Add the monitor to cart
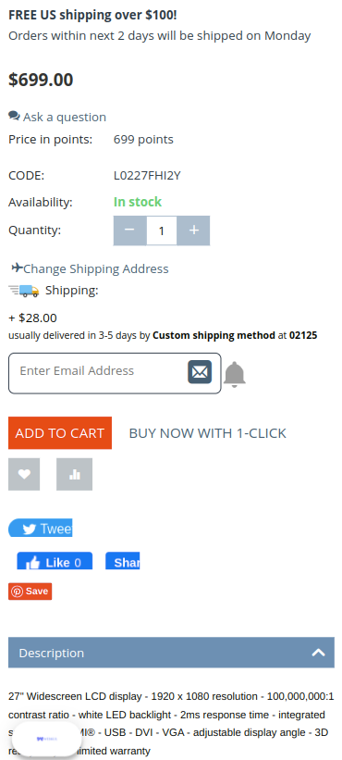 pos(60,433)
